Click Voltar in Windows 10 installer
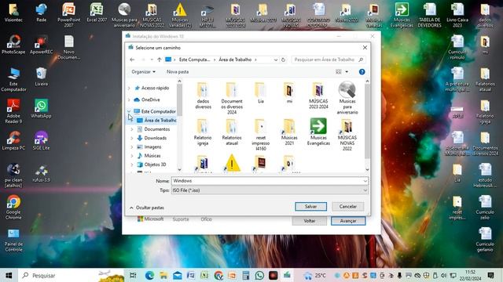 309,221
